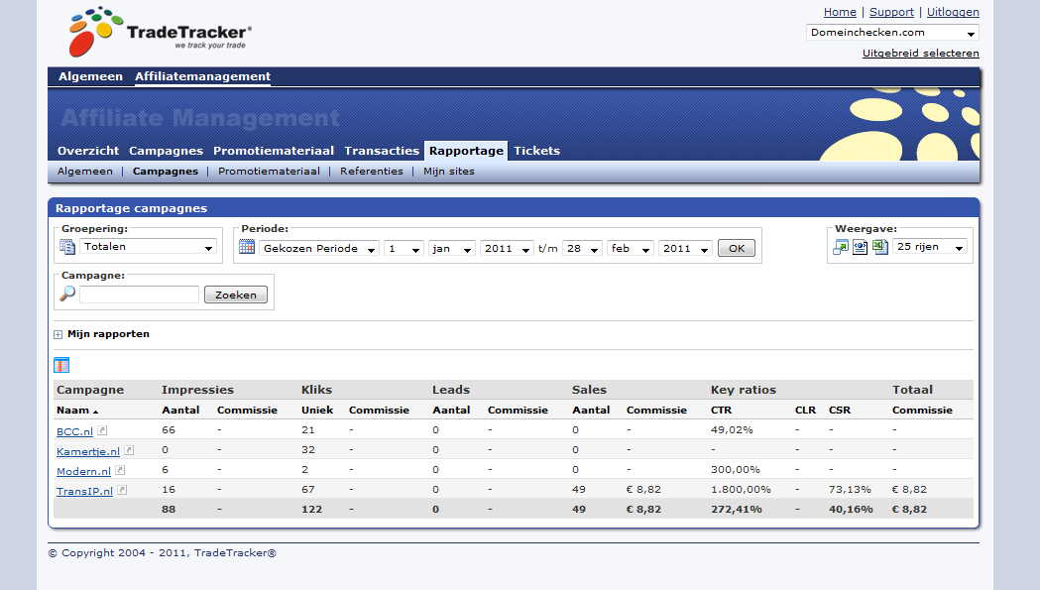
Task: Open external link icon next to TransIP.nl
Action: pos(122,490)
